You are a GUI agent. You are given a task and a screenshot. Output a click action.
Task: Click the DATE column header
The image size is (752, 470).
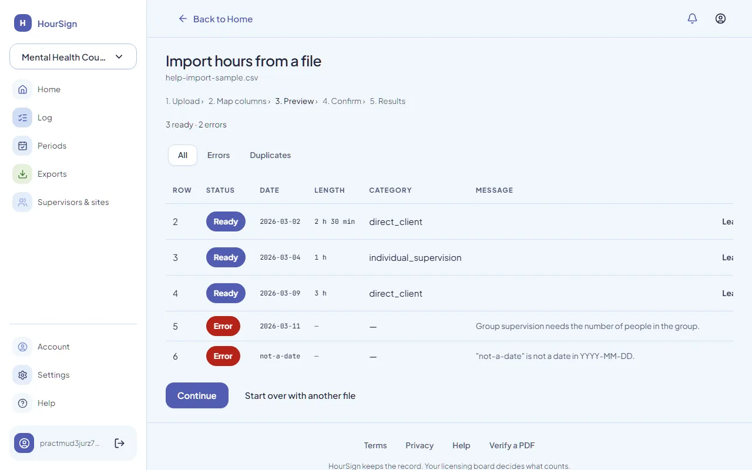coord(270,190)
